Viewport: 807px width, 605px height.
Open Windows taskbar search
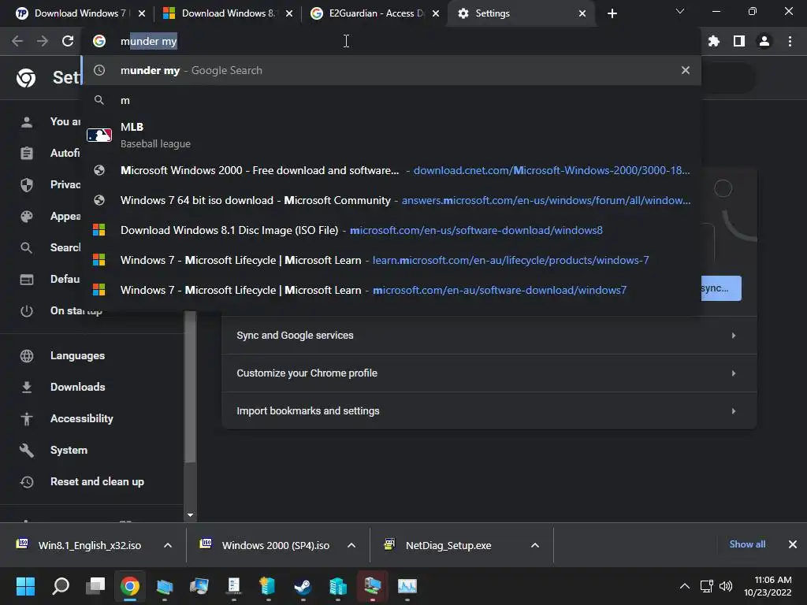61,586
